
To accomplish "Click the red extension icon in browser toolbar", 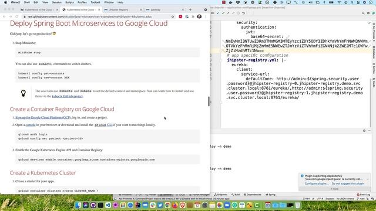I will pyautogui.click(x=180, y=16).
